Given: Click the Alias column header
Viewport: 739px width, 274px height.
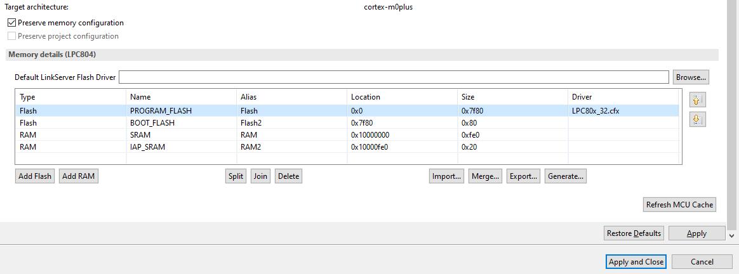Looking at the screenshot, I should 292,97.
